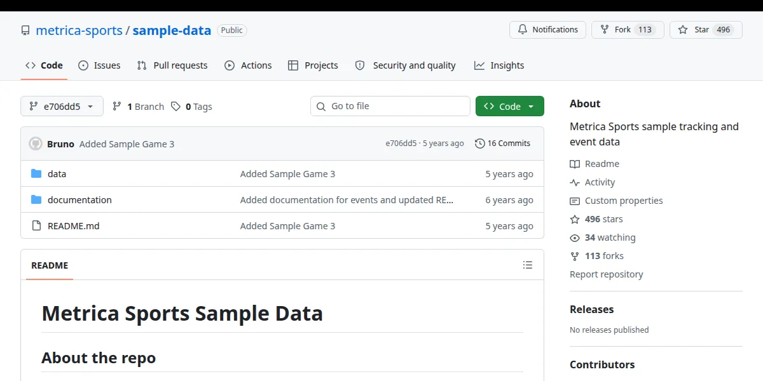This screenshot has height=381, width=763.
Task: Click Bruno's avatar thumbnail
Action: 36,144
